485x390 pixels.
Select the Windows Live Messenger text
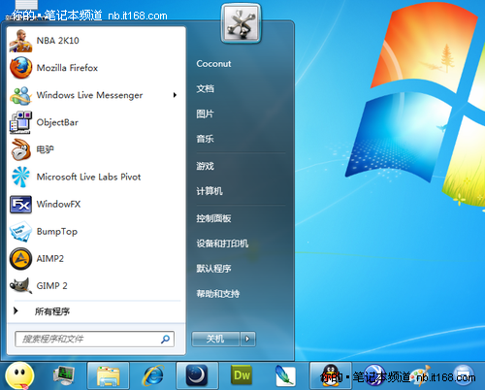click(89, 95)
